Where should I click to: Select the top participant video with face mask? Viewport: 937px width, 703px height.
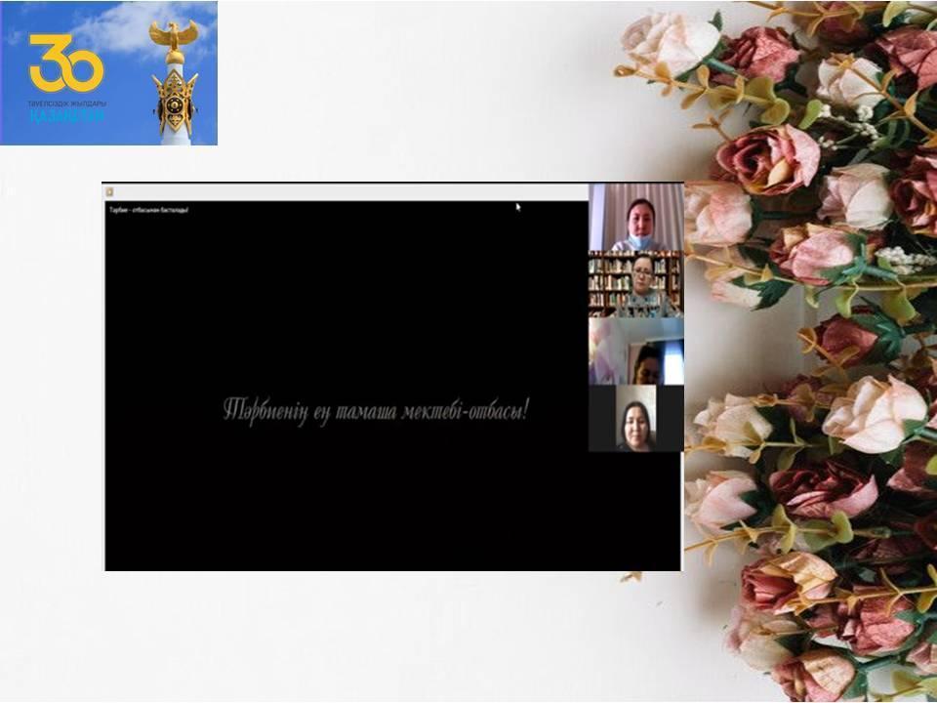point(635,218)
